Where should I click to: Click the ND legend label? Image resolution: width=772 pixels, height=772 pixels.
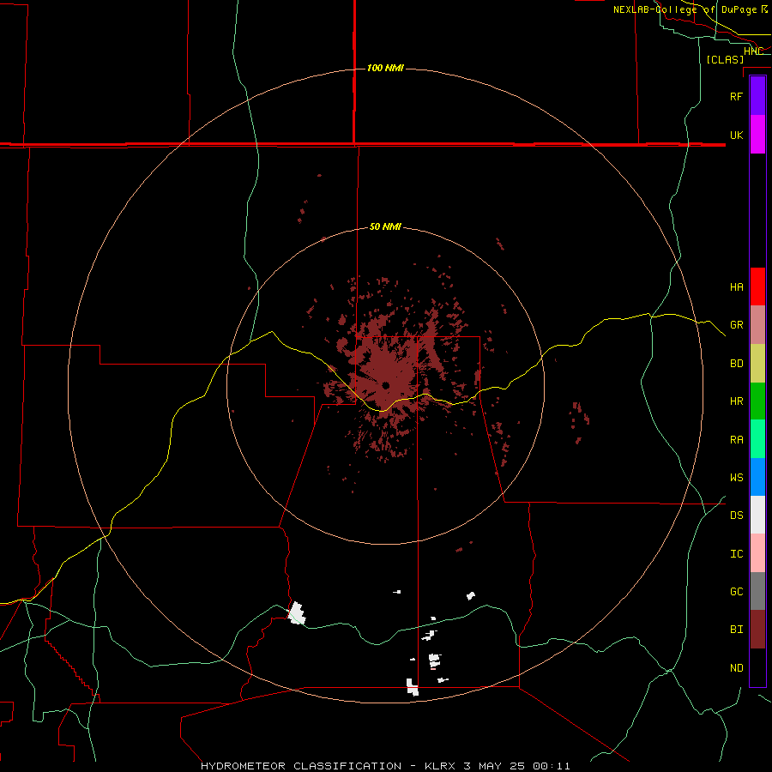click(x=736, y=668)
